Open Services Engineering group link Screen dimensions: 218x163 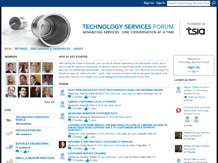32,144
